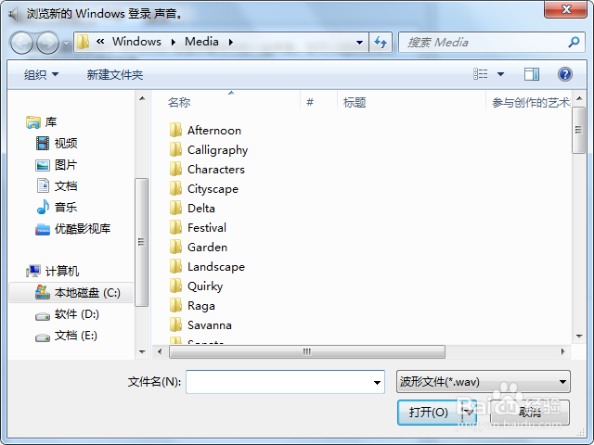Click file list vertical scrollbar thumb
The width and height of the screenshot is (594, 445).
click(x=578, y=130)
